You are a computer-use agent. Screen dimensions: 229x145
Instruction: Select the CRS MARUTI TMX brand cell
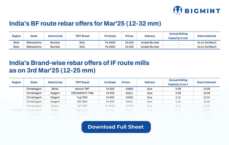click(82, 93)
